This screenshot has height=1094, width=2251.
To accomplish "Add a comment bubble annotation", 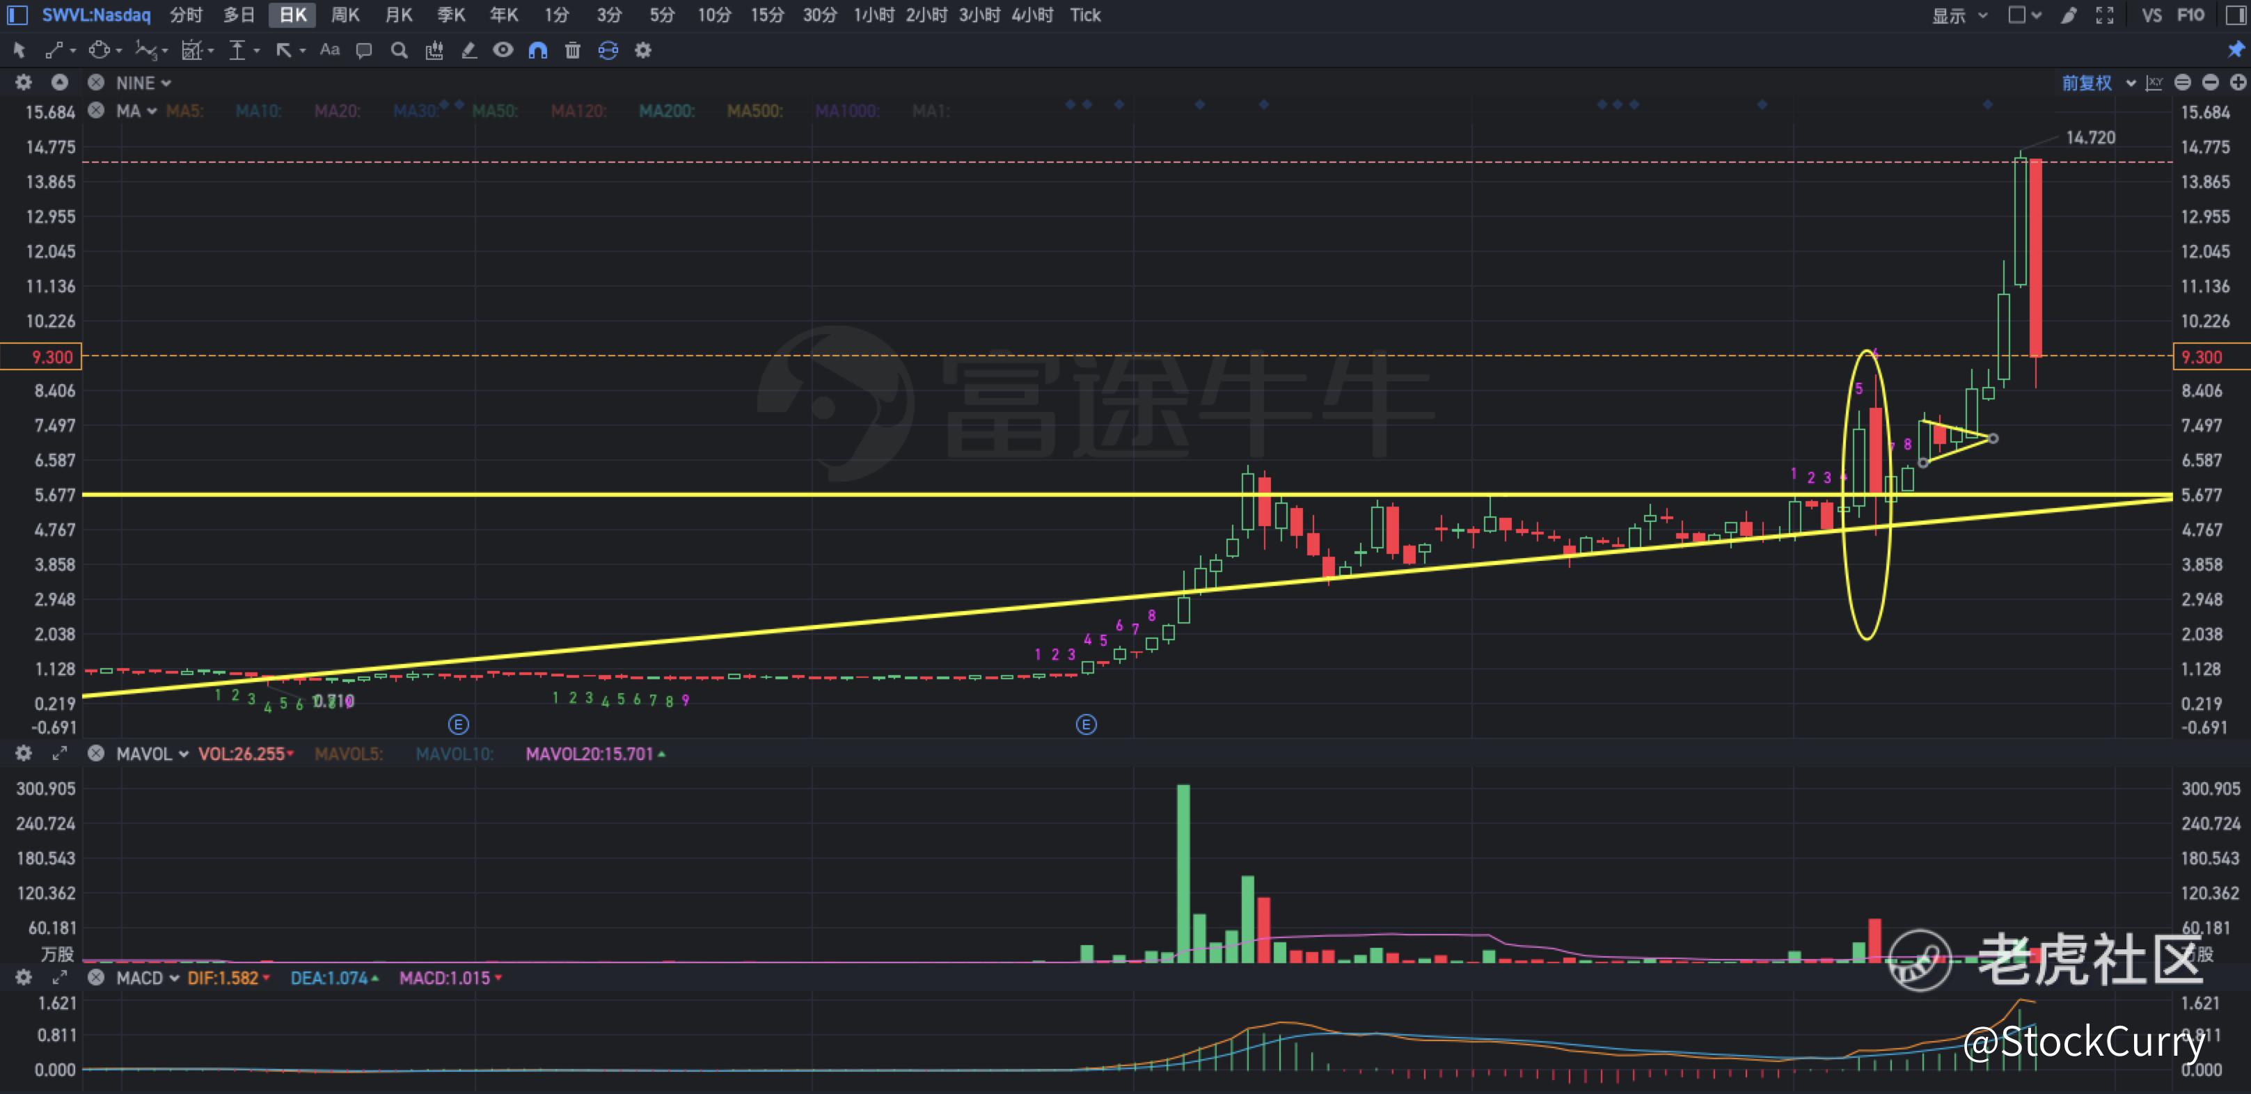I will (365, 51).
